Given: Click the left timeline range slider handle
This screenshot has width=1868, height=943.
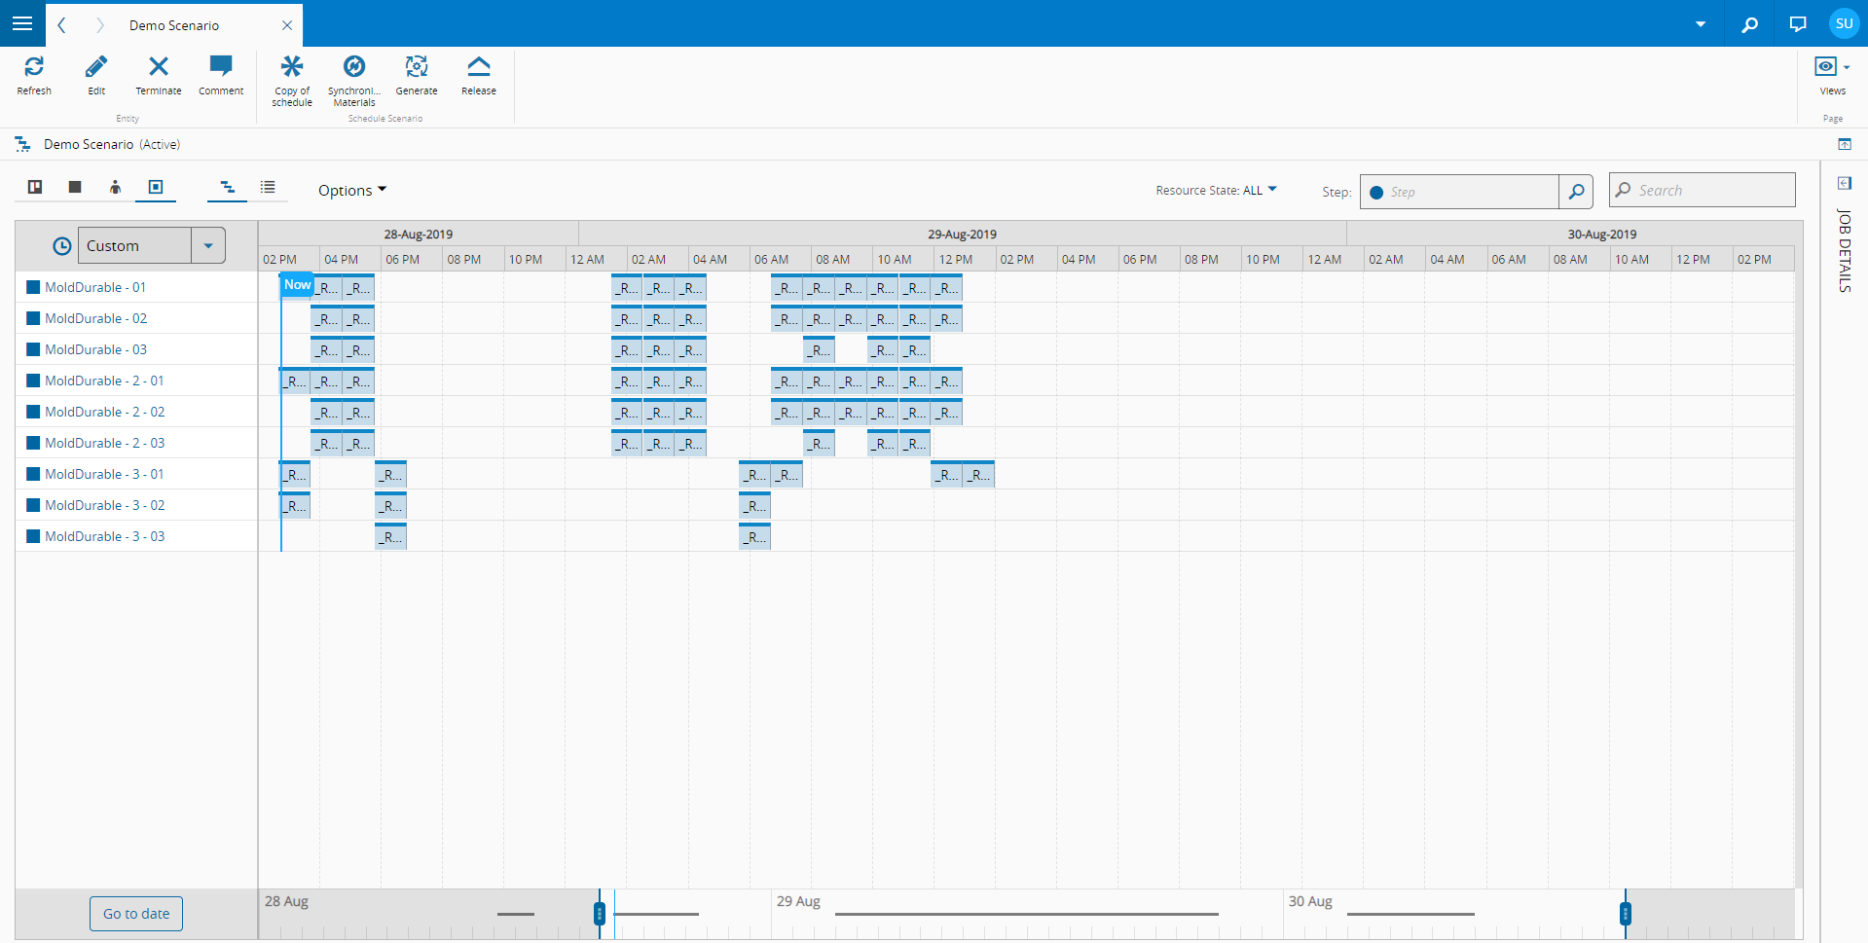Looking at the screenshot, I should (600, 914).
